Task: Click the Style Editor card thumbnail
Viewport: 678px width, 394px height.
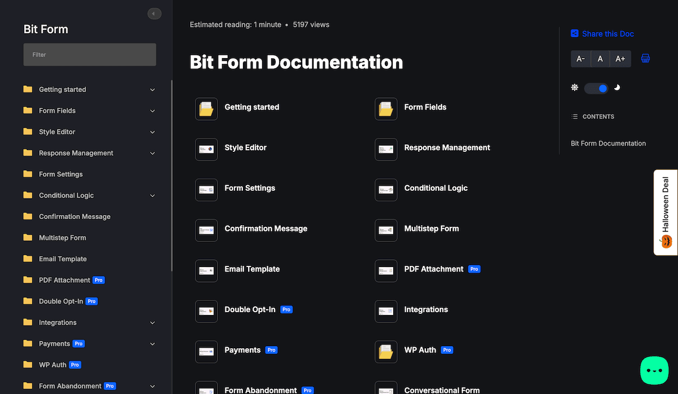Action: (x=206, y=150)
